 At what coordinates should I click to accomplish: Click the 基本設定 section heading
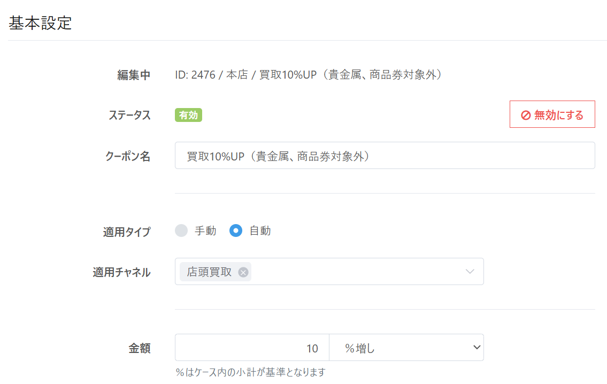(x=40, y=23)
